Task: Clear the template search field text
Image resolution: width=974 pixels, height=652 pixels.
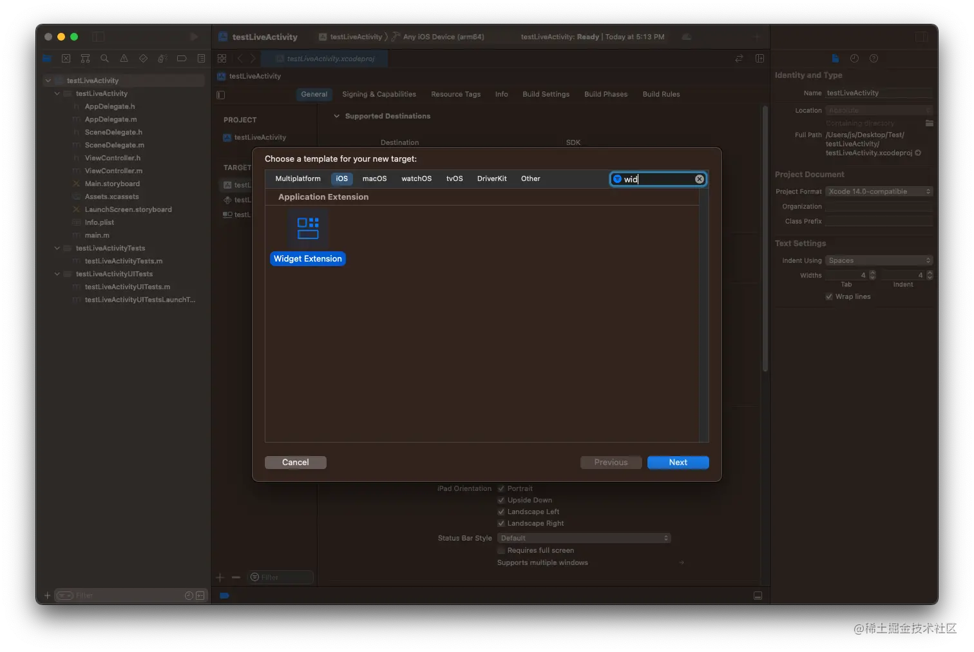Action: click(x=699, y=179)
